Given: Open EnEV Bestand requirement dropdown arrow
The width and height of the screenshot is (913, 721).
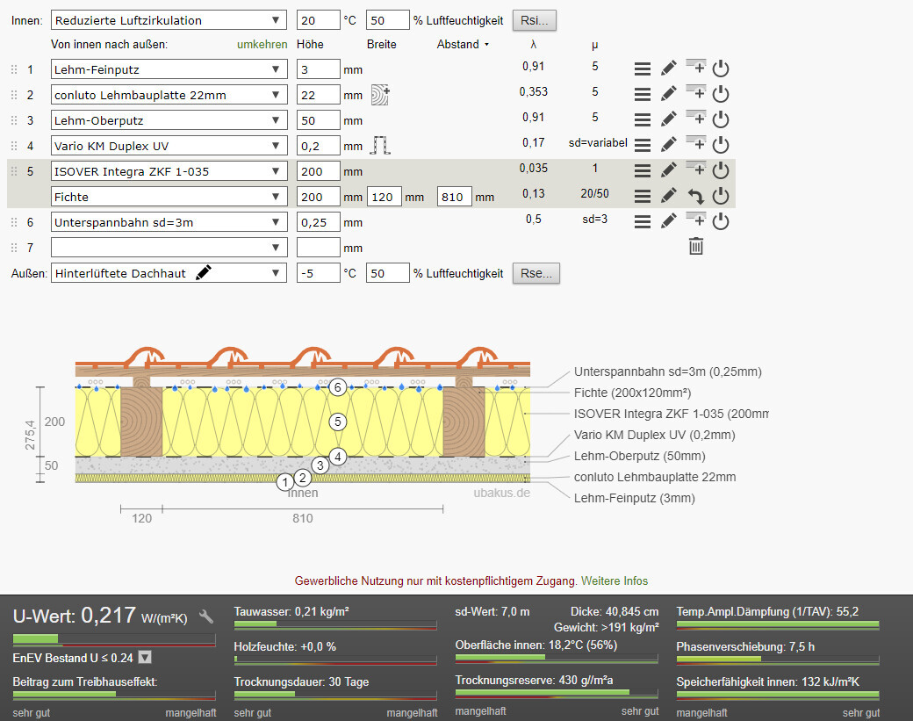Looking at the screenshot, I should click(145, 657).
